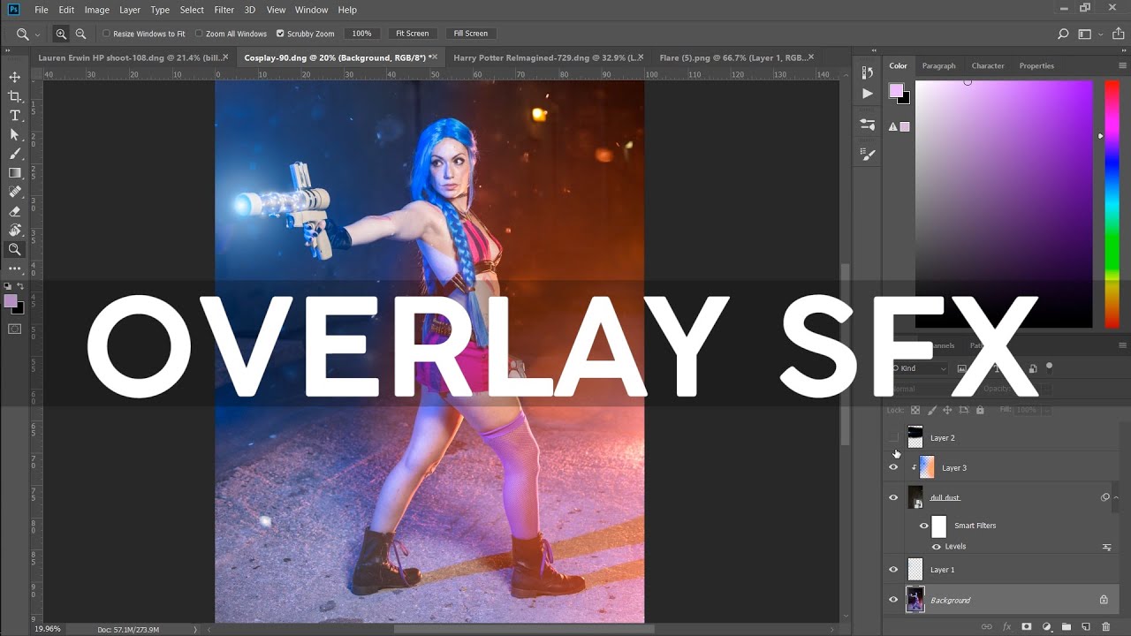Viewport: 1131px width, 636px height.
Task: Create new fill or adjustment layer
Action: point(1046,626)
